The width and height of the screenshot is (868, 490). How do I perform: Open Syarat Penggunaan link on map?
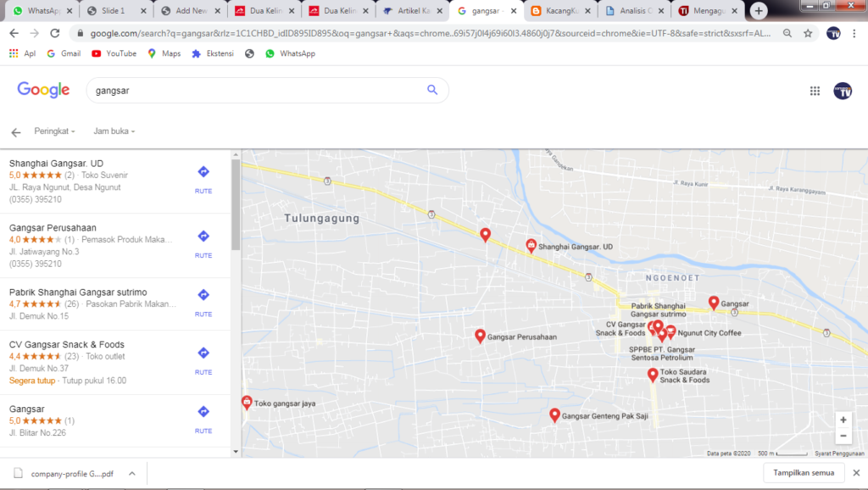pos(839,454)
